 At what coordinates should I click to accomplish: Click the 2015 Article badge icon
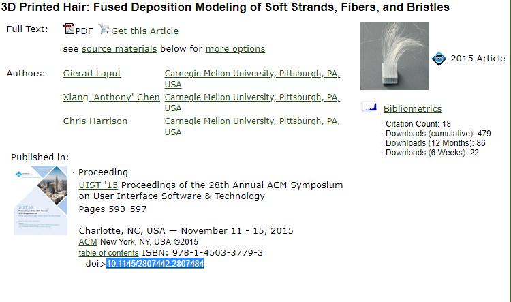click(x=439, y=59)
